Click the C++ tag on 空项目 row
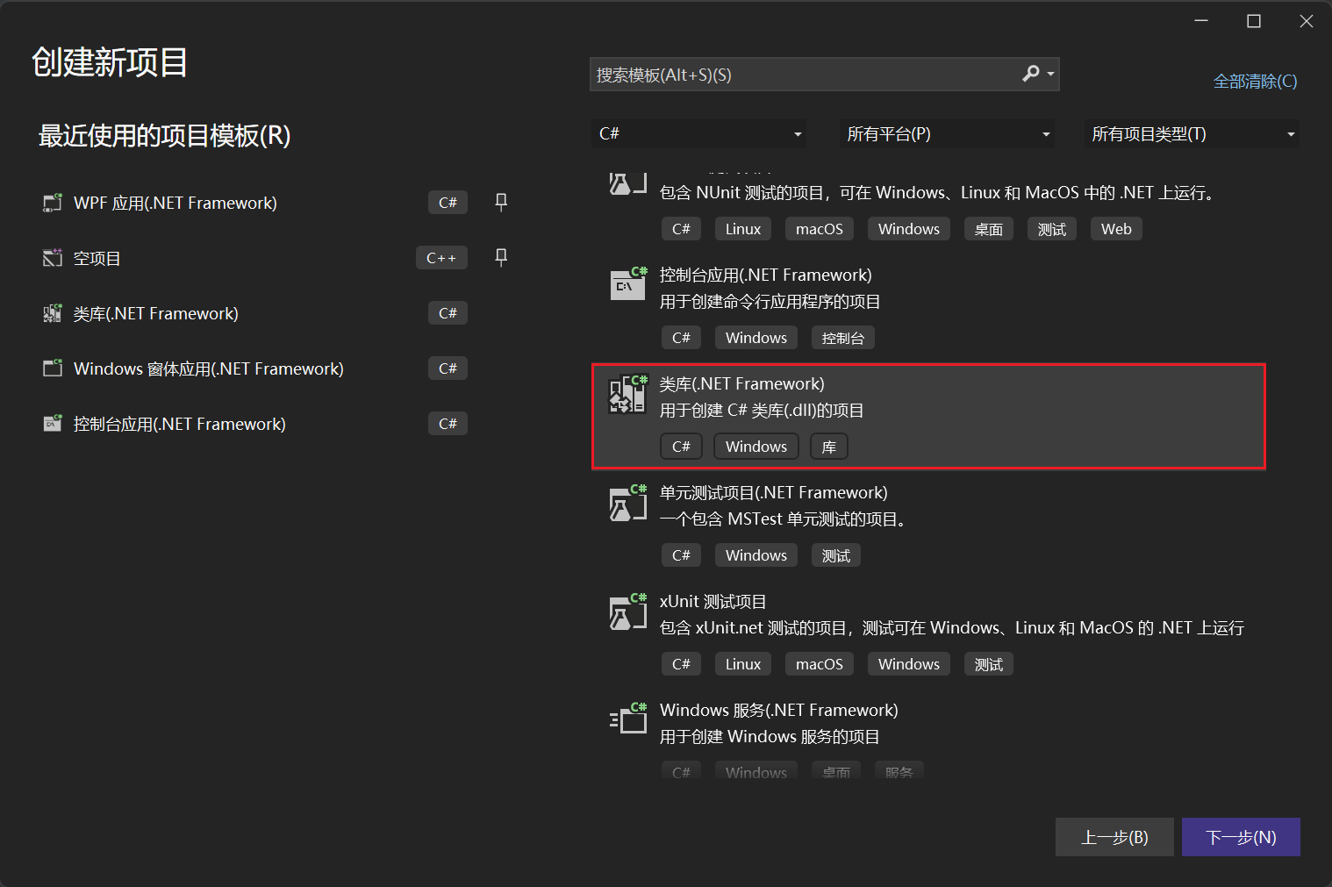The height and width of the screenshot is (887, 1332). [x=441, y=258]
